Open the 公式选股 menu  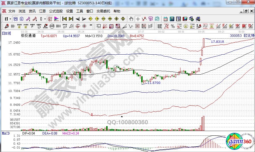coord(56,11)
